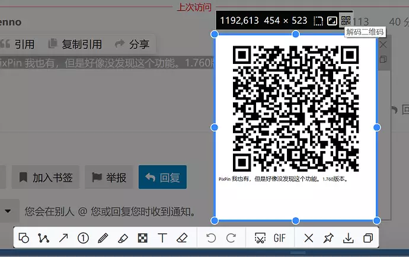Click the 复制引用 button
This screenshot has width=409, height=257.
coord(75,44)
